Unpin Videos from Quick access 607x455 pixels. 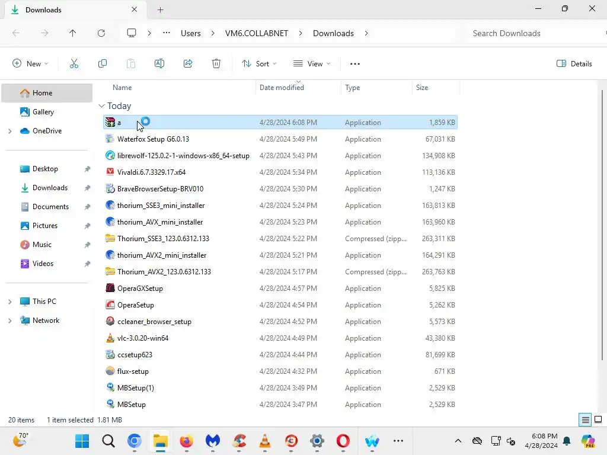point(88,264)
